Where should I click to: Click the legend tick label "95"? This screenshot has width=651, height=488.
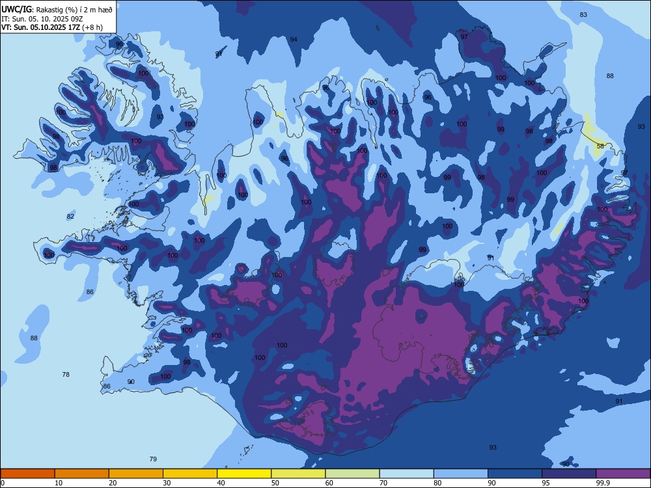click(x=546, y=483)
